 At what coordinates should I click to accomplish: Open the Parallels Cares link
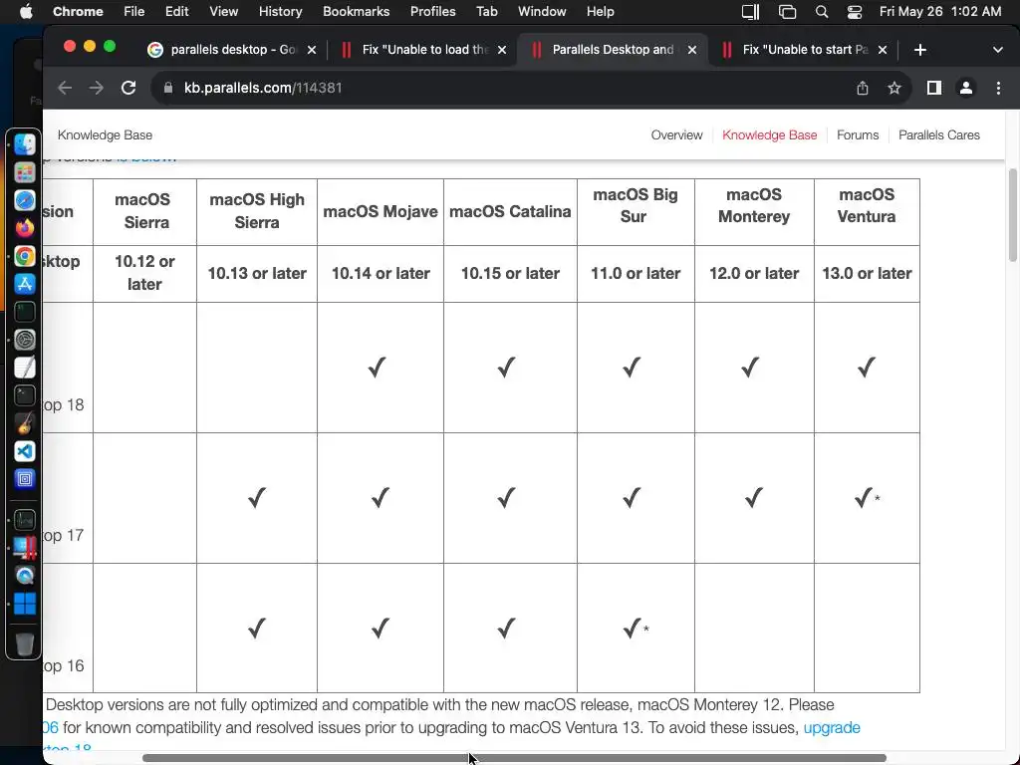(x=938, y=135)
